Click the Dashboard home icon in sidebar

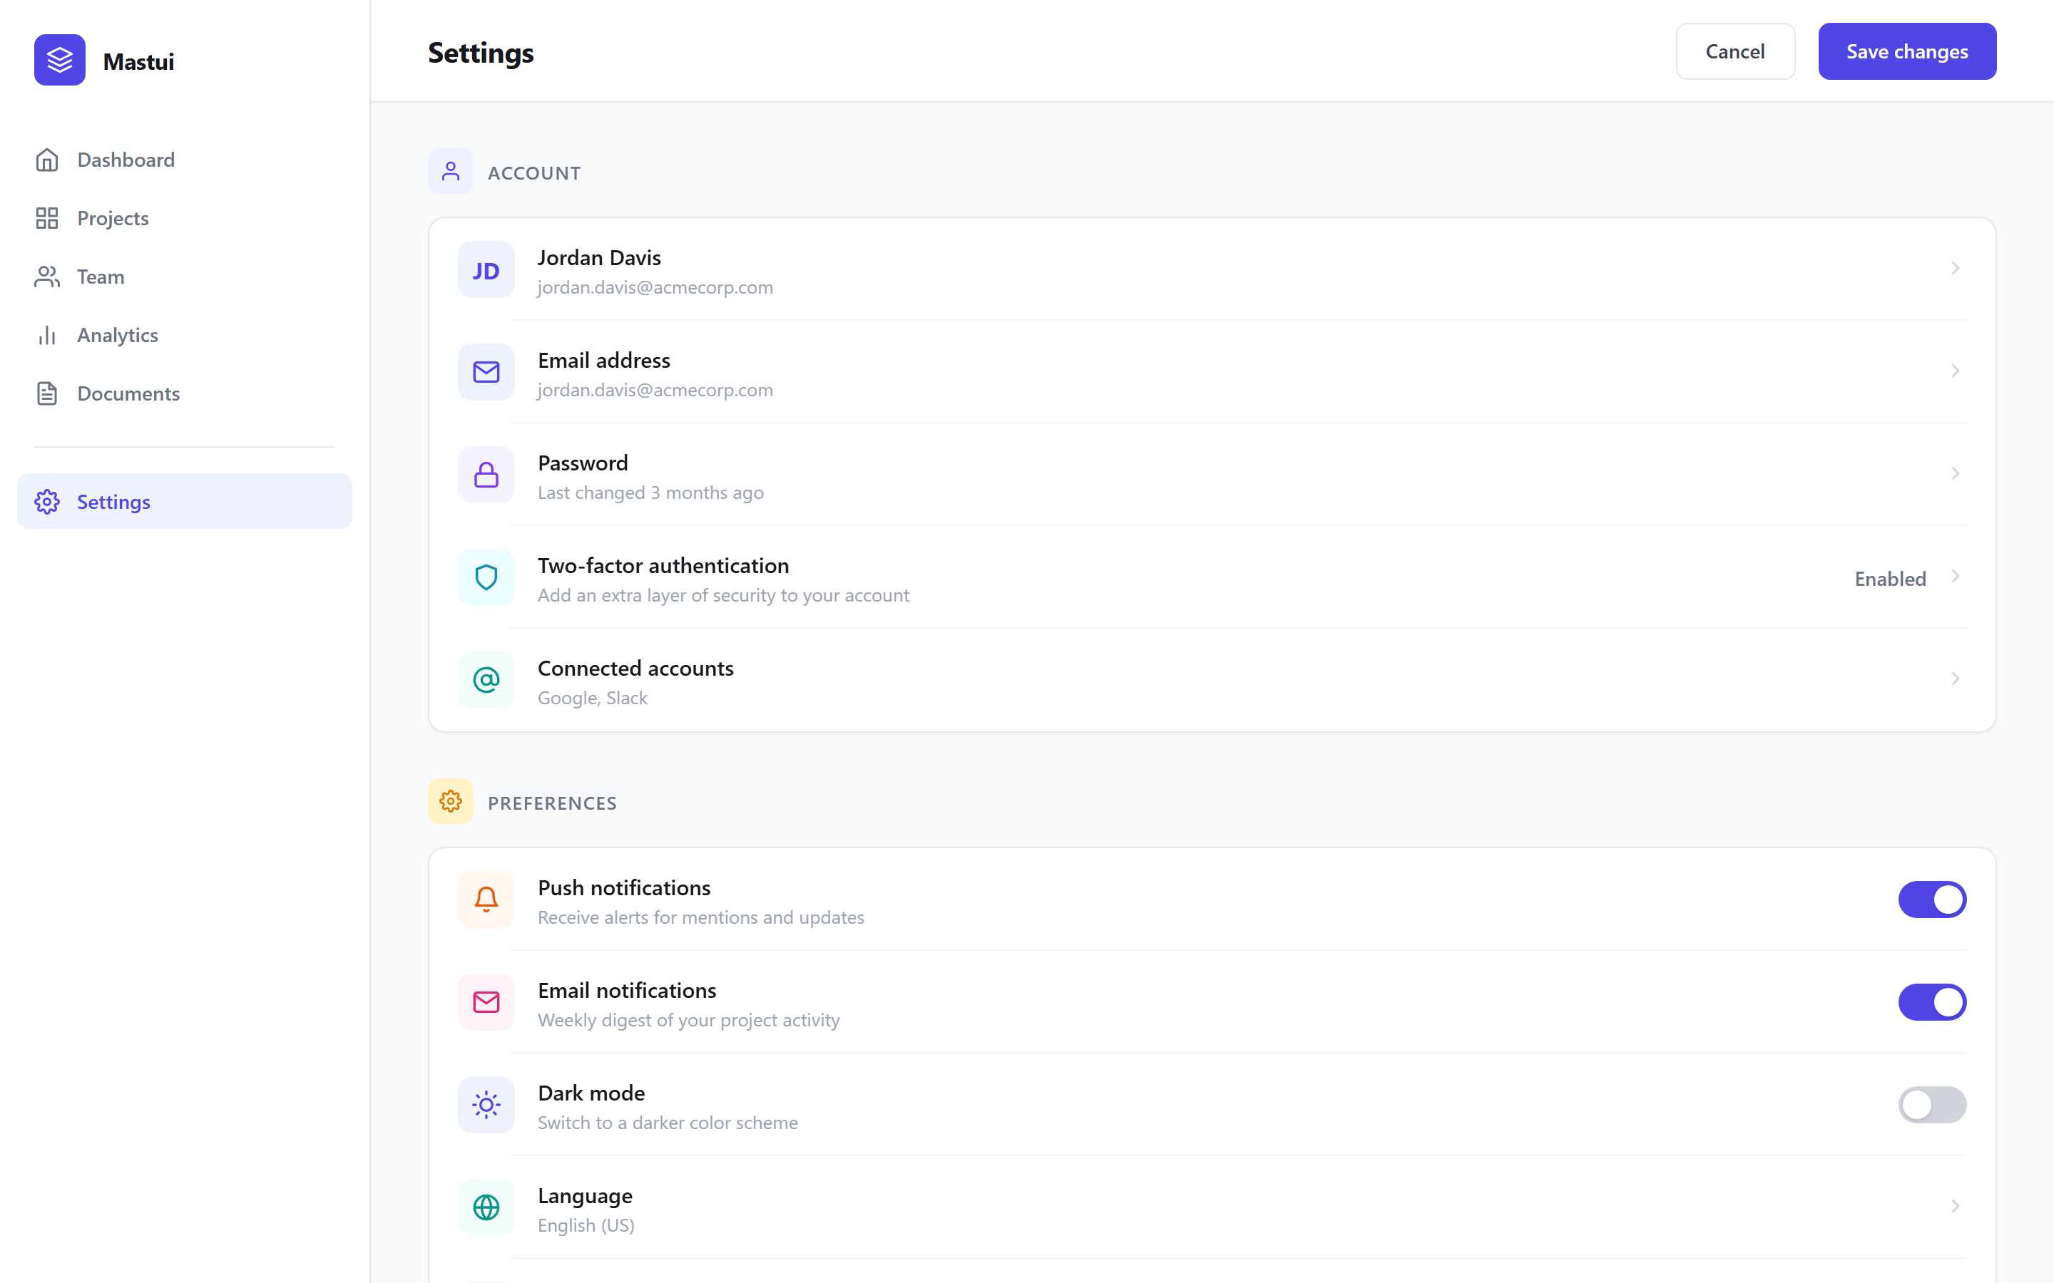point(46,160)
